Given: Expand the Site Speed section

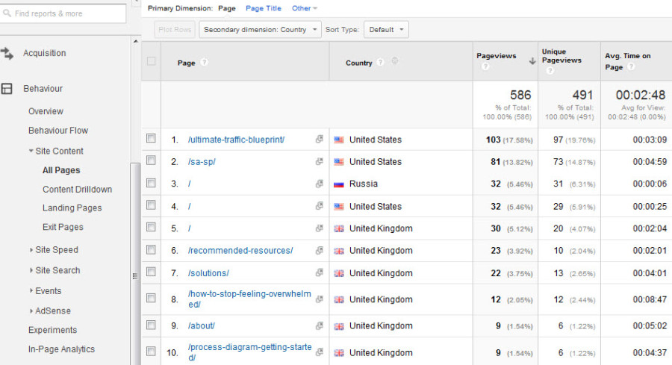Looking at the screenshot, I should [31, 250].
